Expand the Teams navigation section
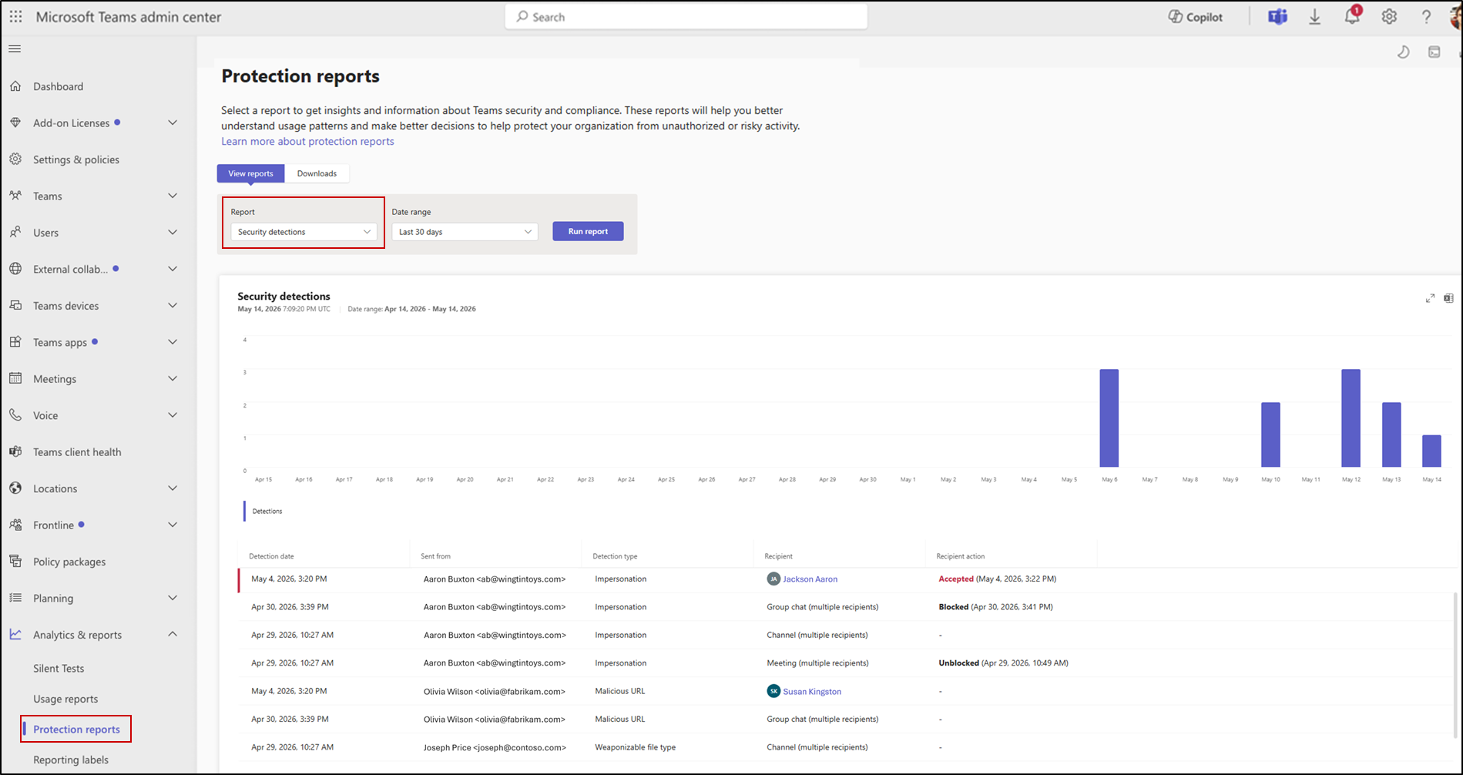Screen dimensions: 1463x775 point(173,196)
